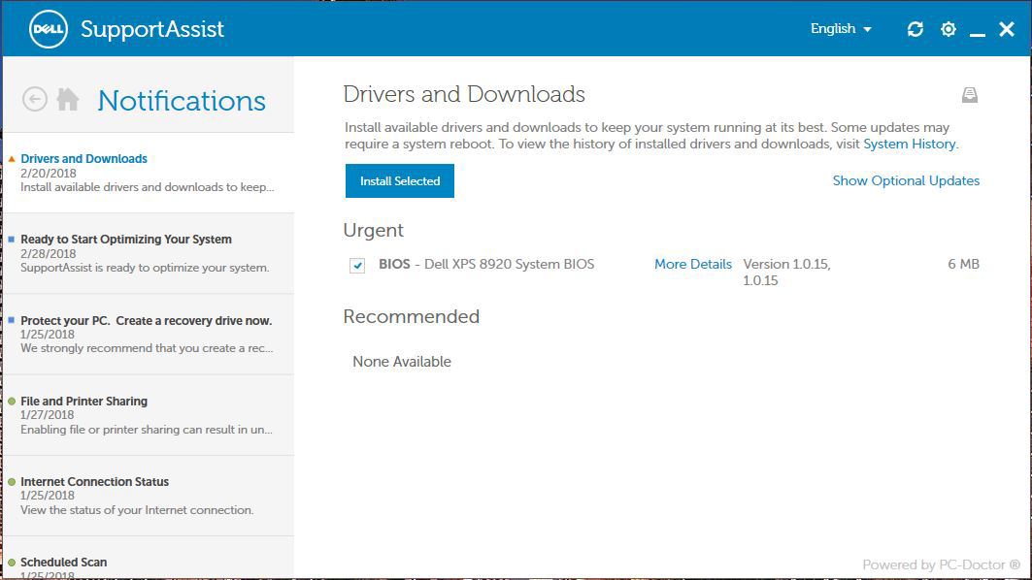Screen dimensions: 1032x580
Task: Click the archive tray icon beside the heading
Action: pyautogui.click(x=970, y=95)
